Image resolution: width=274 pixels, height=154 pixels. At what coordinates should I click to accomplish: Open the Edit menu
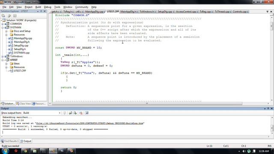click(x=12, y=7)
